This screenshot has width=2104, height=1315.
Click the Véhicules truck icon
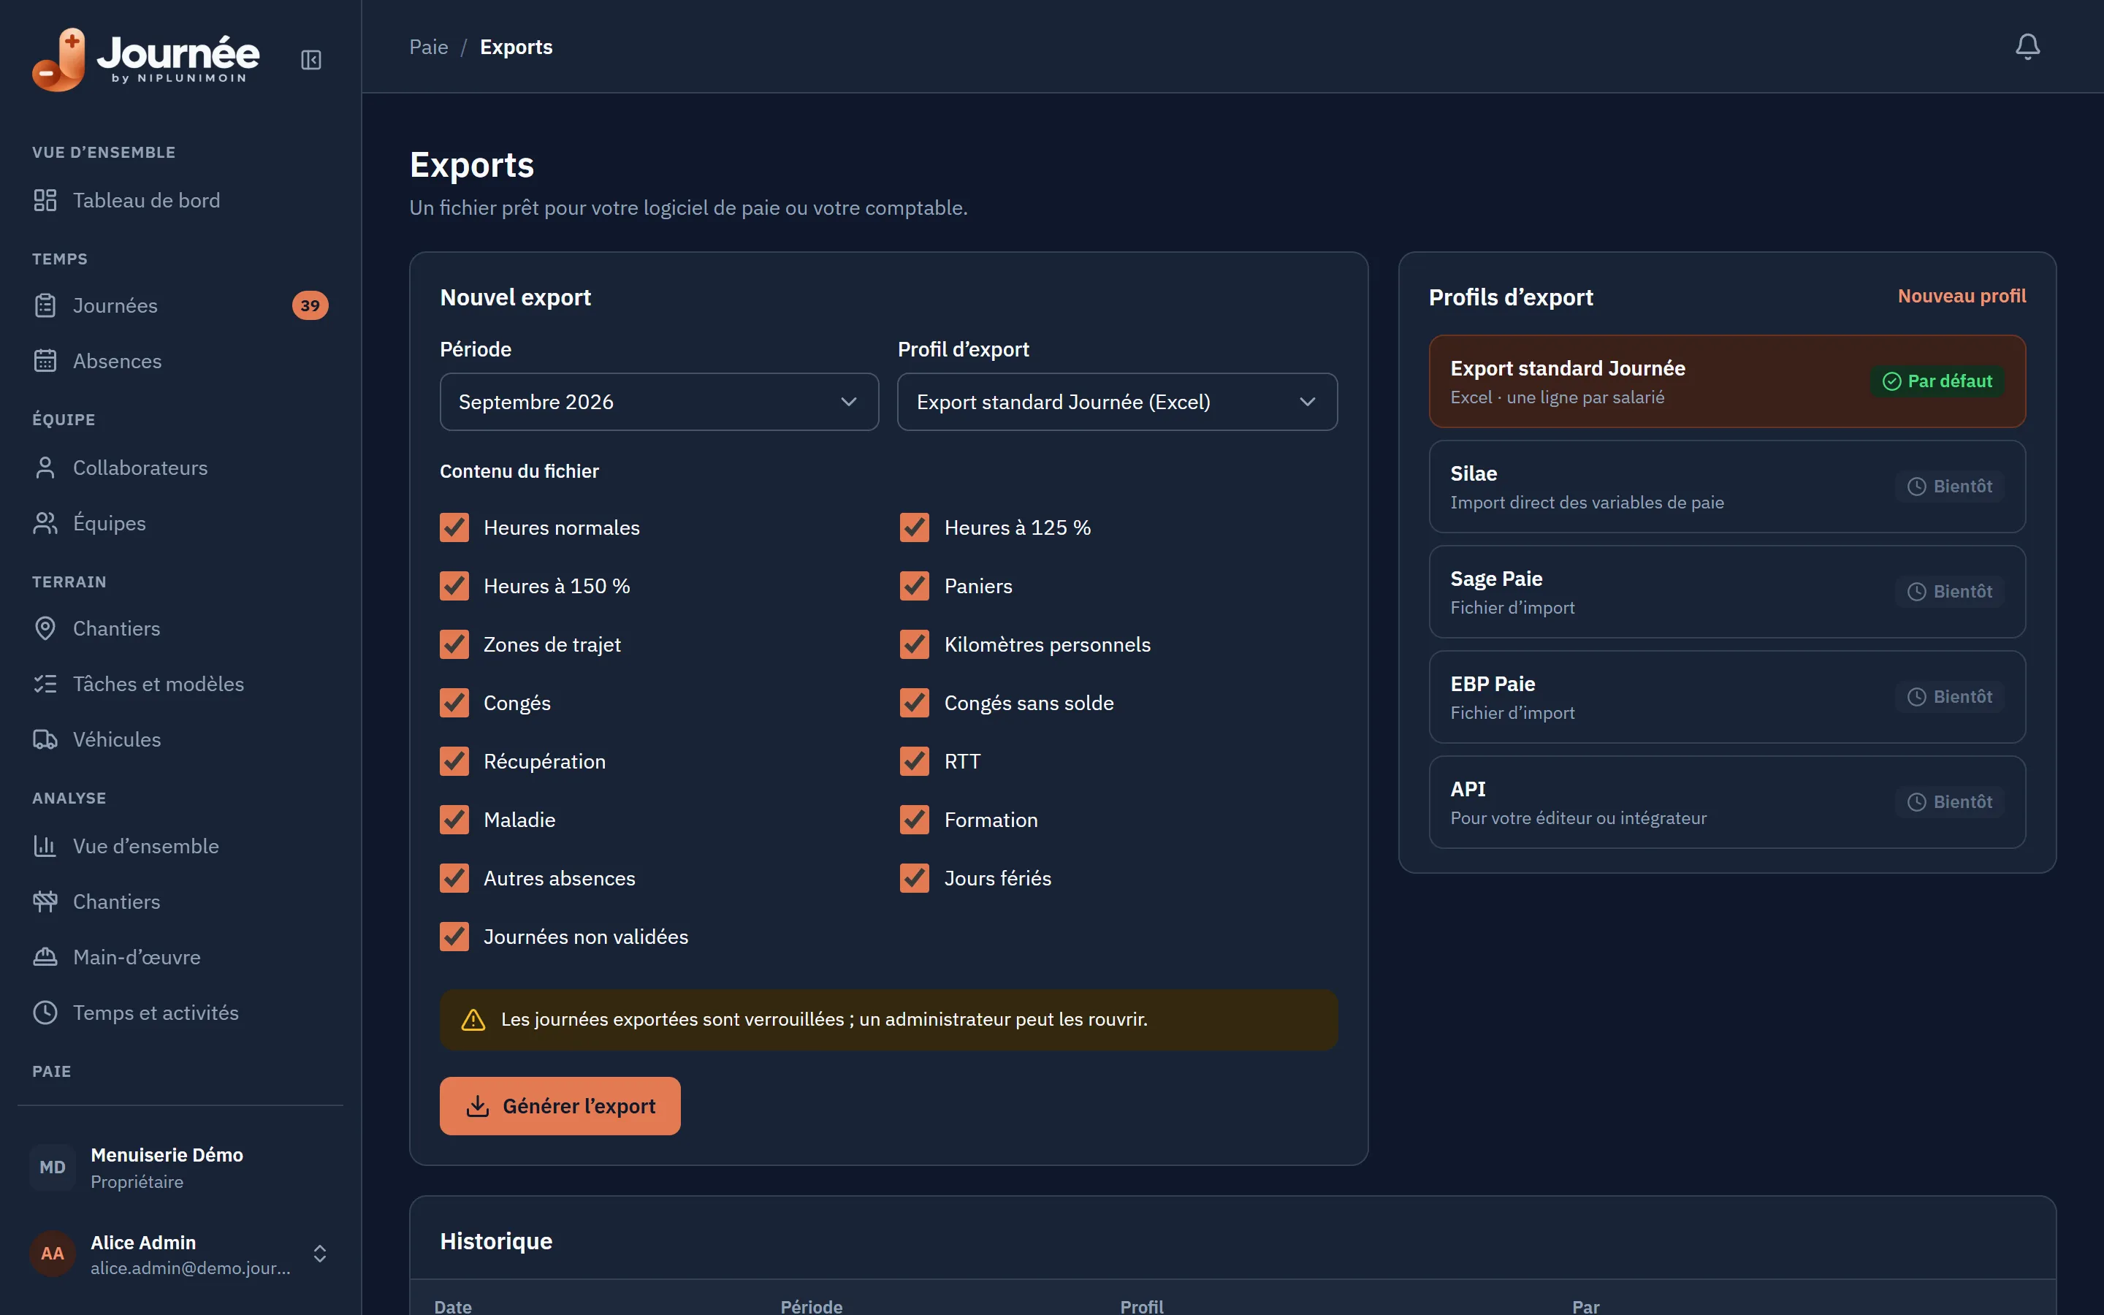coord(45,740)
